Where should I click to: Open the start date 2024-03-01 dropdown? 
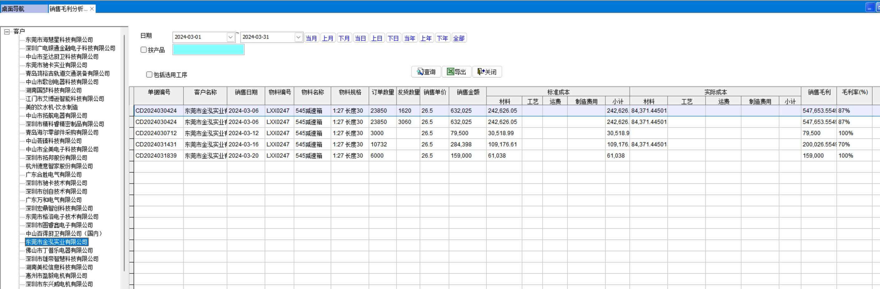coord(231,37)
